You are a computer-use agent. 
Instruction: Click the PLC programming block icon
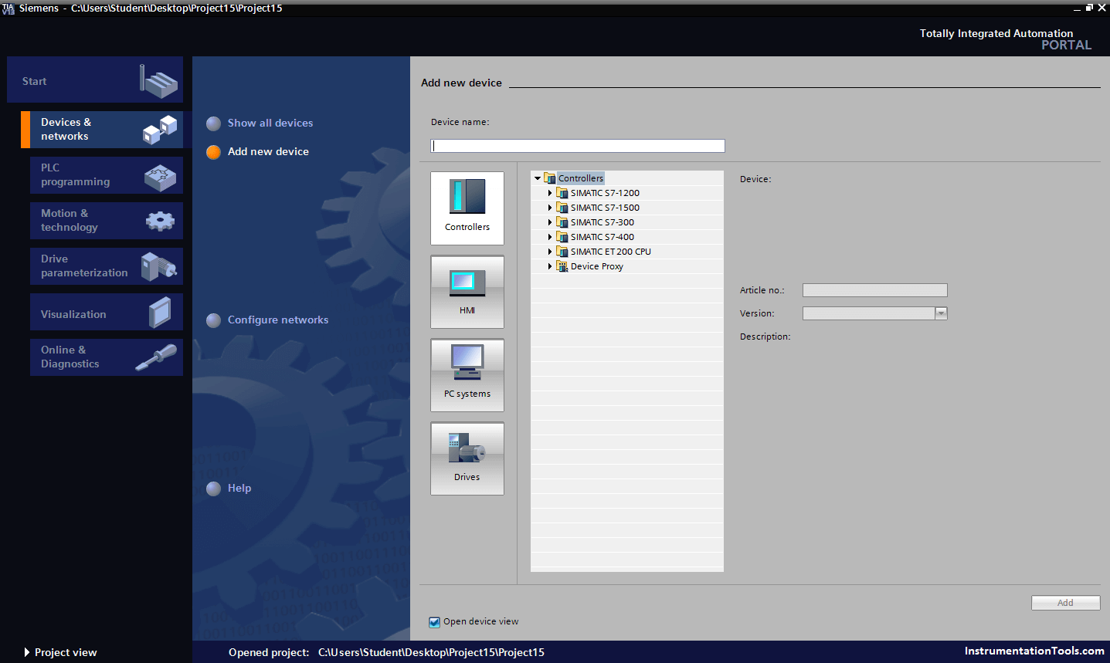tap(160, 178)
